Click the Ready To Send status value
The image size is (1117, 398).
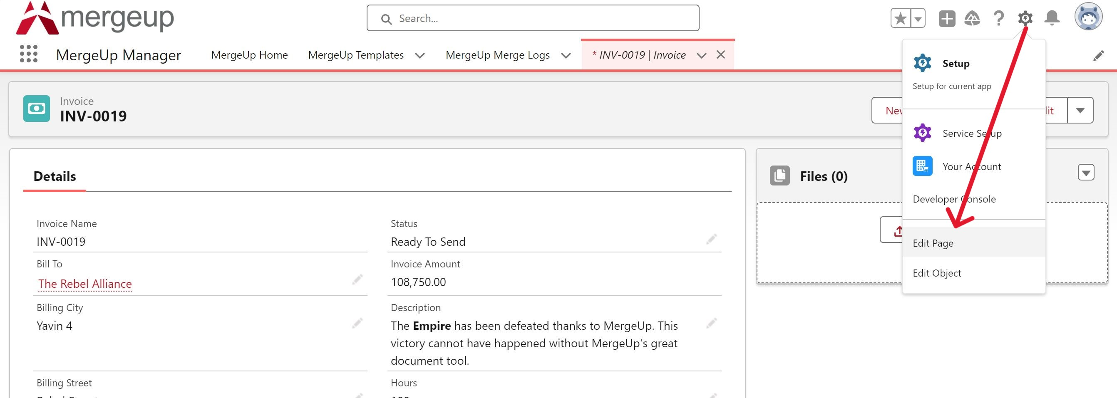(x=428, y=242)
